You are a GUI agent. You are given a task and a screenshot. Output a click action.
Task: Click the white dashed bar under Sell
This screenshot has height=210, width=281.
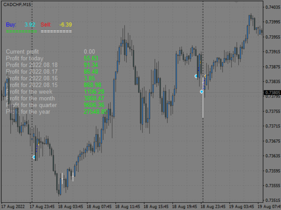click(x=56, y=31)
